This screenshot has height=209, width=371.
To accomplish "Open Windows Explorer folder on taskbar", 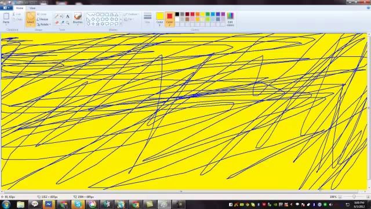I will tap(21, 204).
